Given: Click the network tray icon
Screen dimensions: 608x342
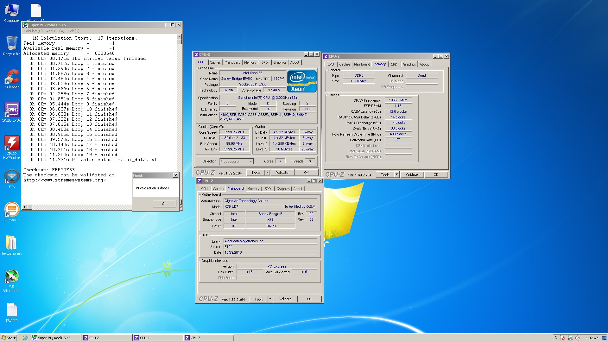Looking at the screenshot, I should click(x=570, y=338).
